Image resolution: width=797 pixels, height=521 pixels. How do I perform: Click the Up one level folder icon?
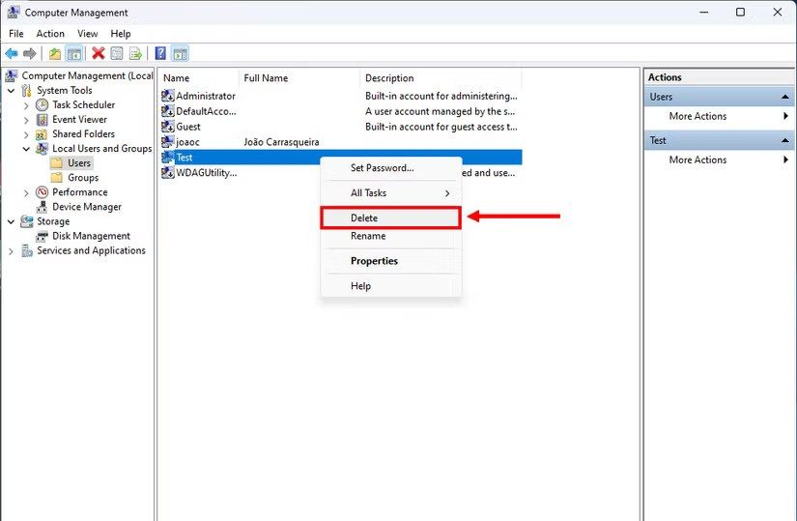pyautogui.click(x=55, y=53)
